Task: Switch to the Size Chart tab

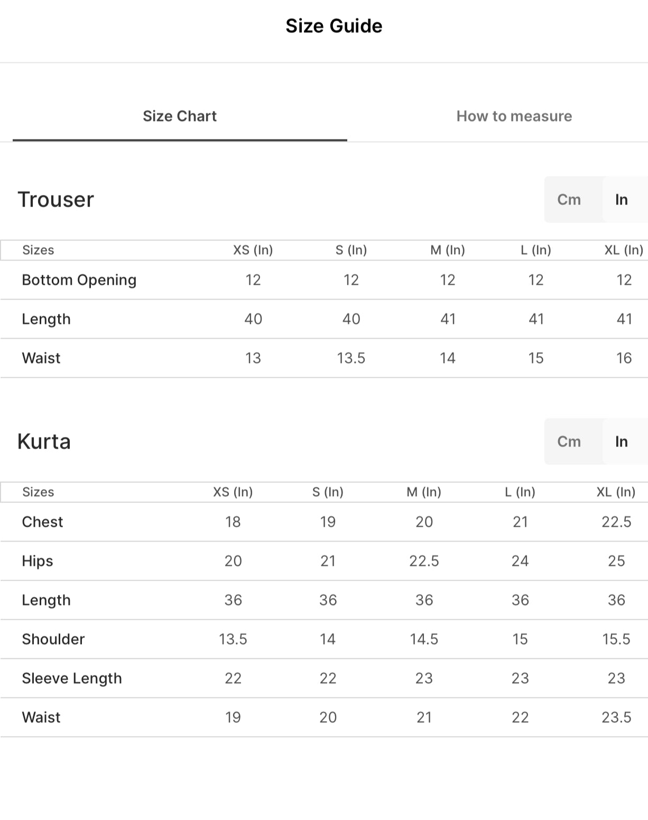Action: click(180, 116)
